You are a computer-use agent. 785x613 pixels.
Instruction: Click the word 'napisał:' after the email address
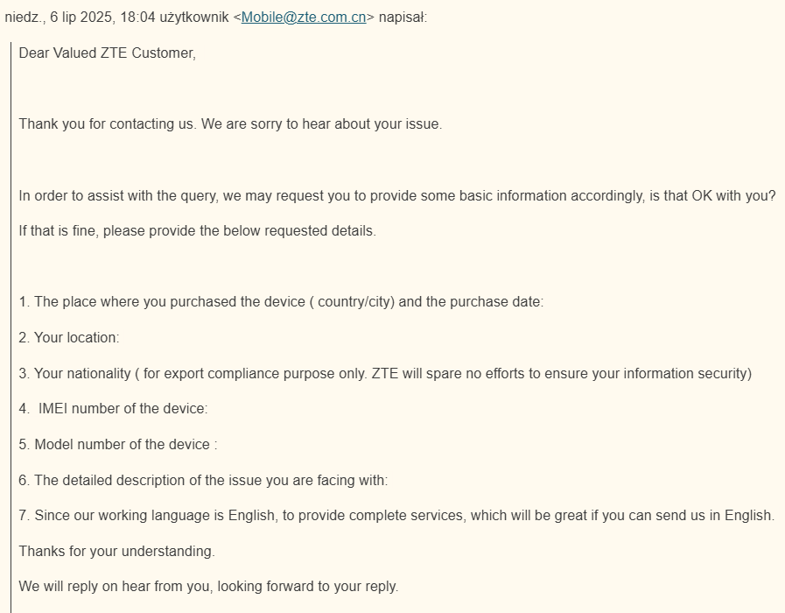coord(403,17)
